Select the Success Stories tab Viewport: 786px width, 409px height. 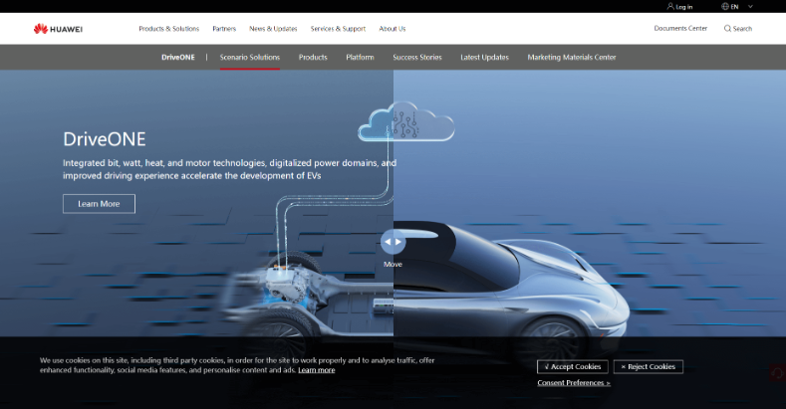pos(417,57)
